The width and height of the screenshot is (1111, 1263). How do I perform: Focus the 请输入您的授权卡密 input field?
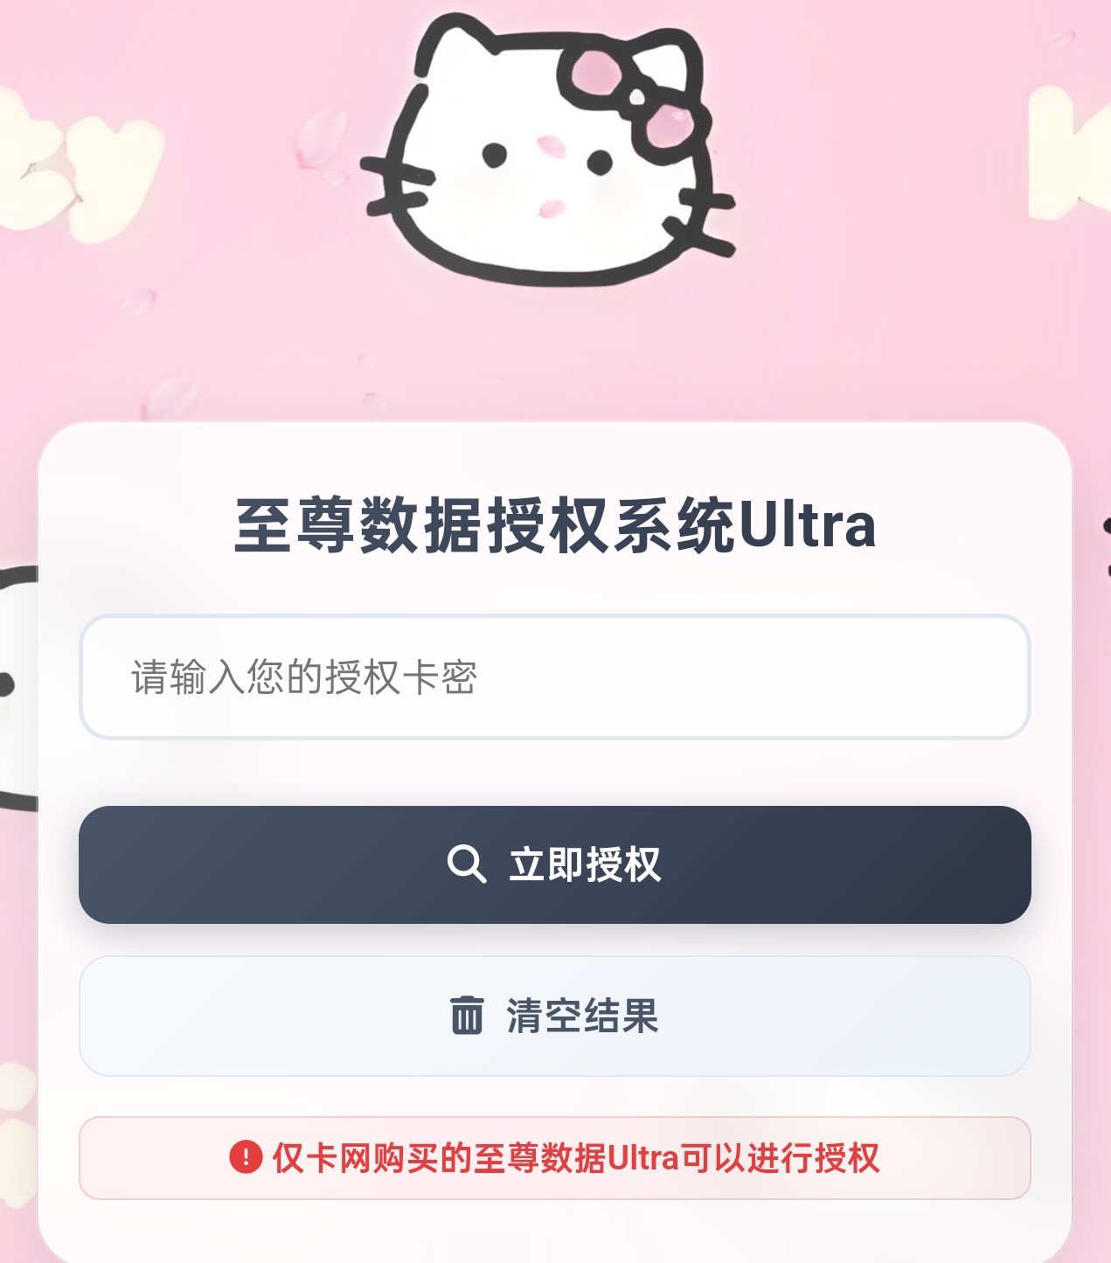(555, 677)
